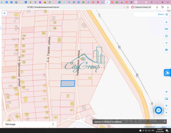Open the chat support bubble

click(x=158, y=110)
